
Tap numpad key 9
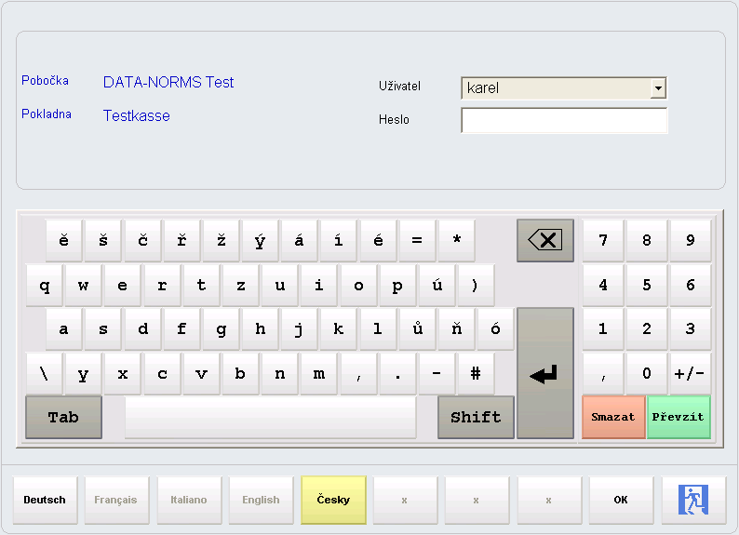(x=691, y=240)
